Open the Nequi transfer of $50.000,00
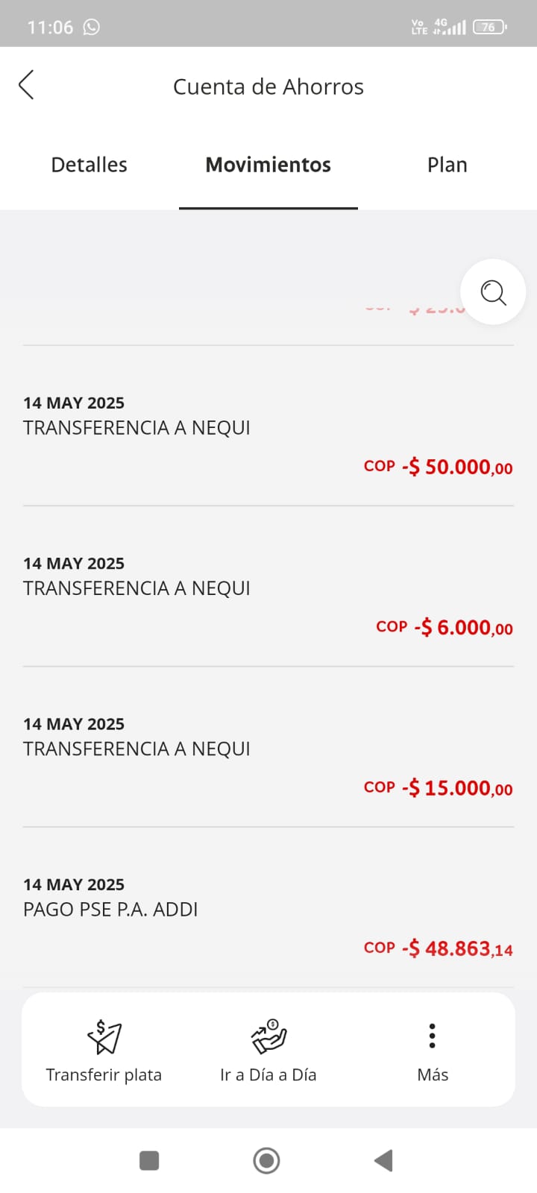Image resolution: width=537 pixels, height=1193 pixels. (268, 434)
